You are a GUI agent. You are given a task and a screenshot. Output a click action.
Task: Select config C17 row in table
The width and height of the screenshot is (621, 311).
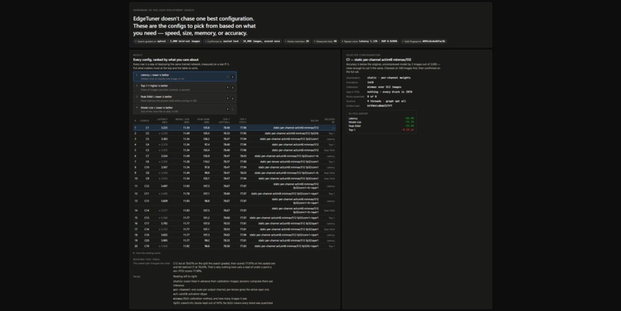point(234,223)
